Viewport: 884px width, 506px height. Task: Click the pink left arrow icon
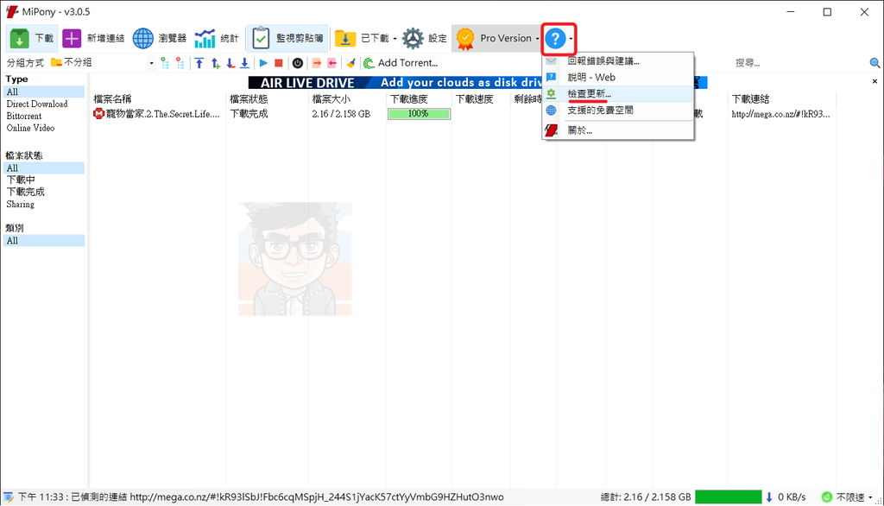click(332, 63)
